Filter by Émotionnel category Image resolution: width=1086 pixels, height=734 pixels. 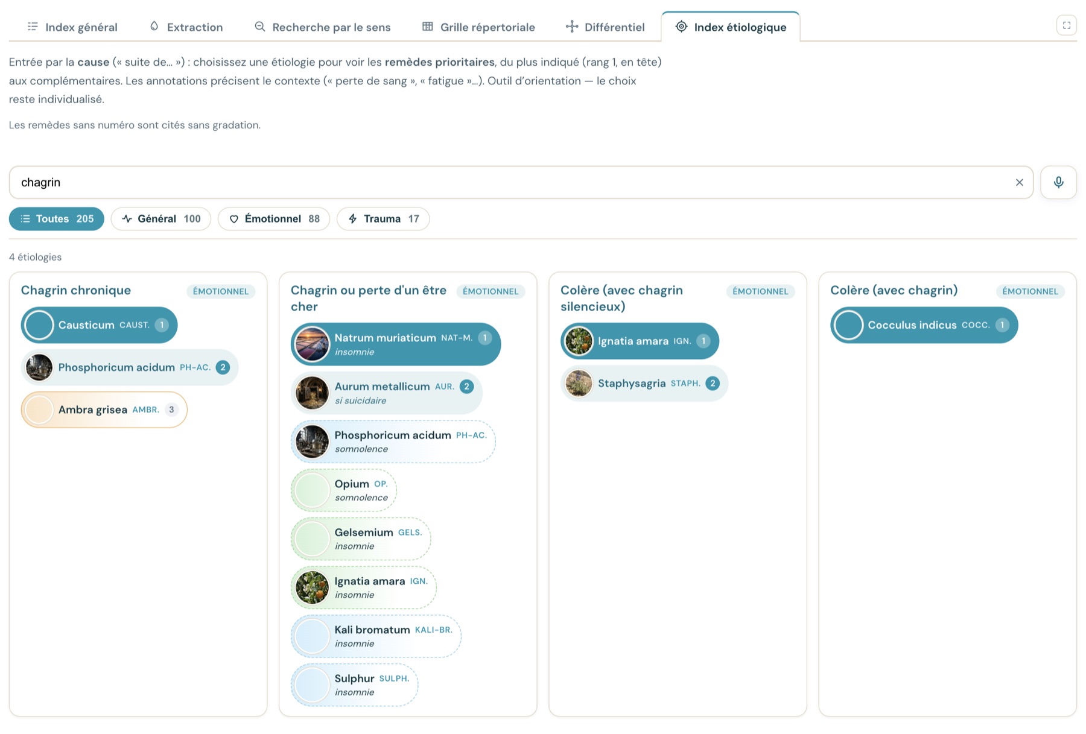[x=274, y=218]
